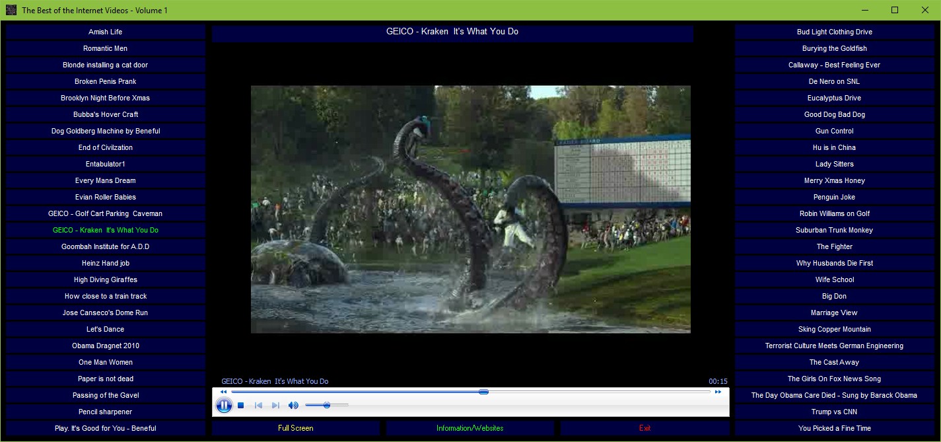Stop the video playback
The width and height of the screenshot is (941, 442).
[x=241, y=406]
